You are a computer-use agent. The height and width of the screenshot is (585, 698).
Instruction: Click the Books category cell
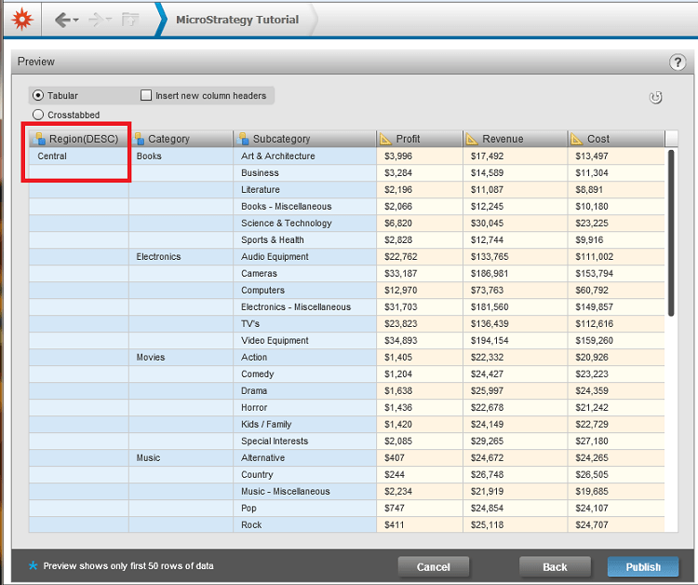tap(181, 156)
